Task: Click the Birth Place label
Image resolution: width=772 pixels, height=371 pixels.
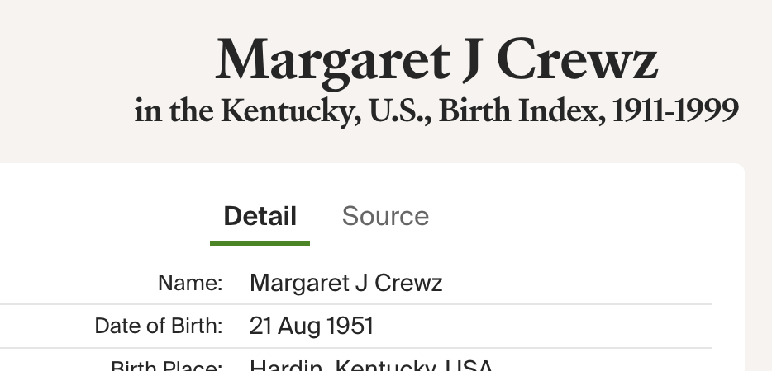Action: tap(166, 366)
